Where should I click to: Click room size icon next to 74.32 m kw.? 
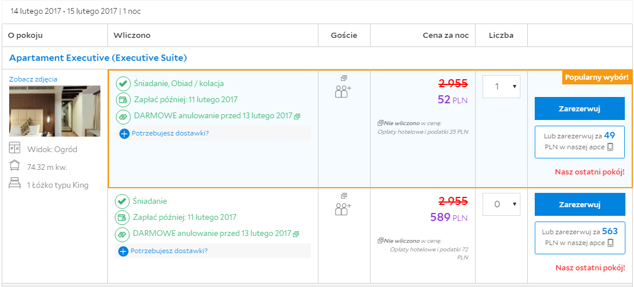click(x=14, y=166)
